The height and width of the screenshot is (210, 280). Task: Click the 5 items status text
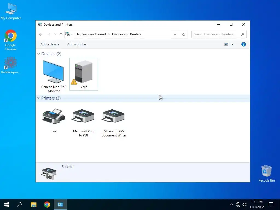[x=68, y=167]
